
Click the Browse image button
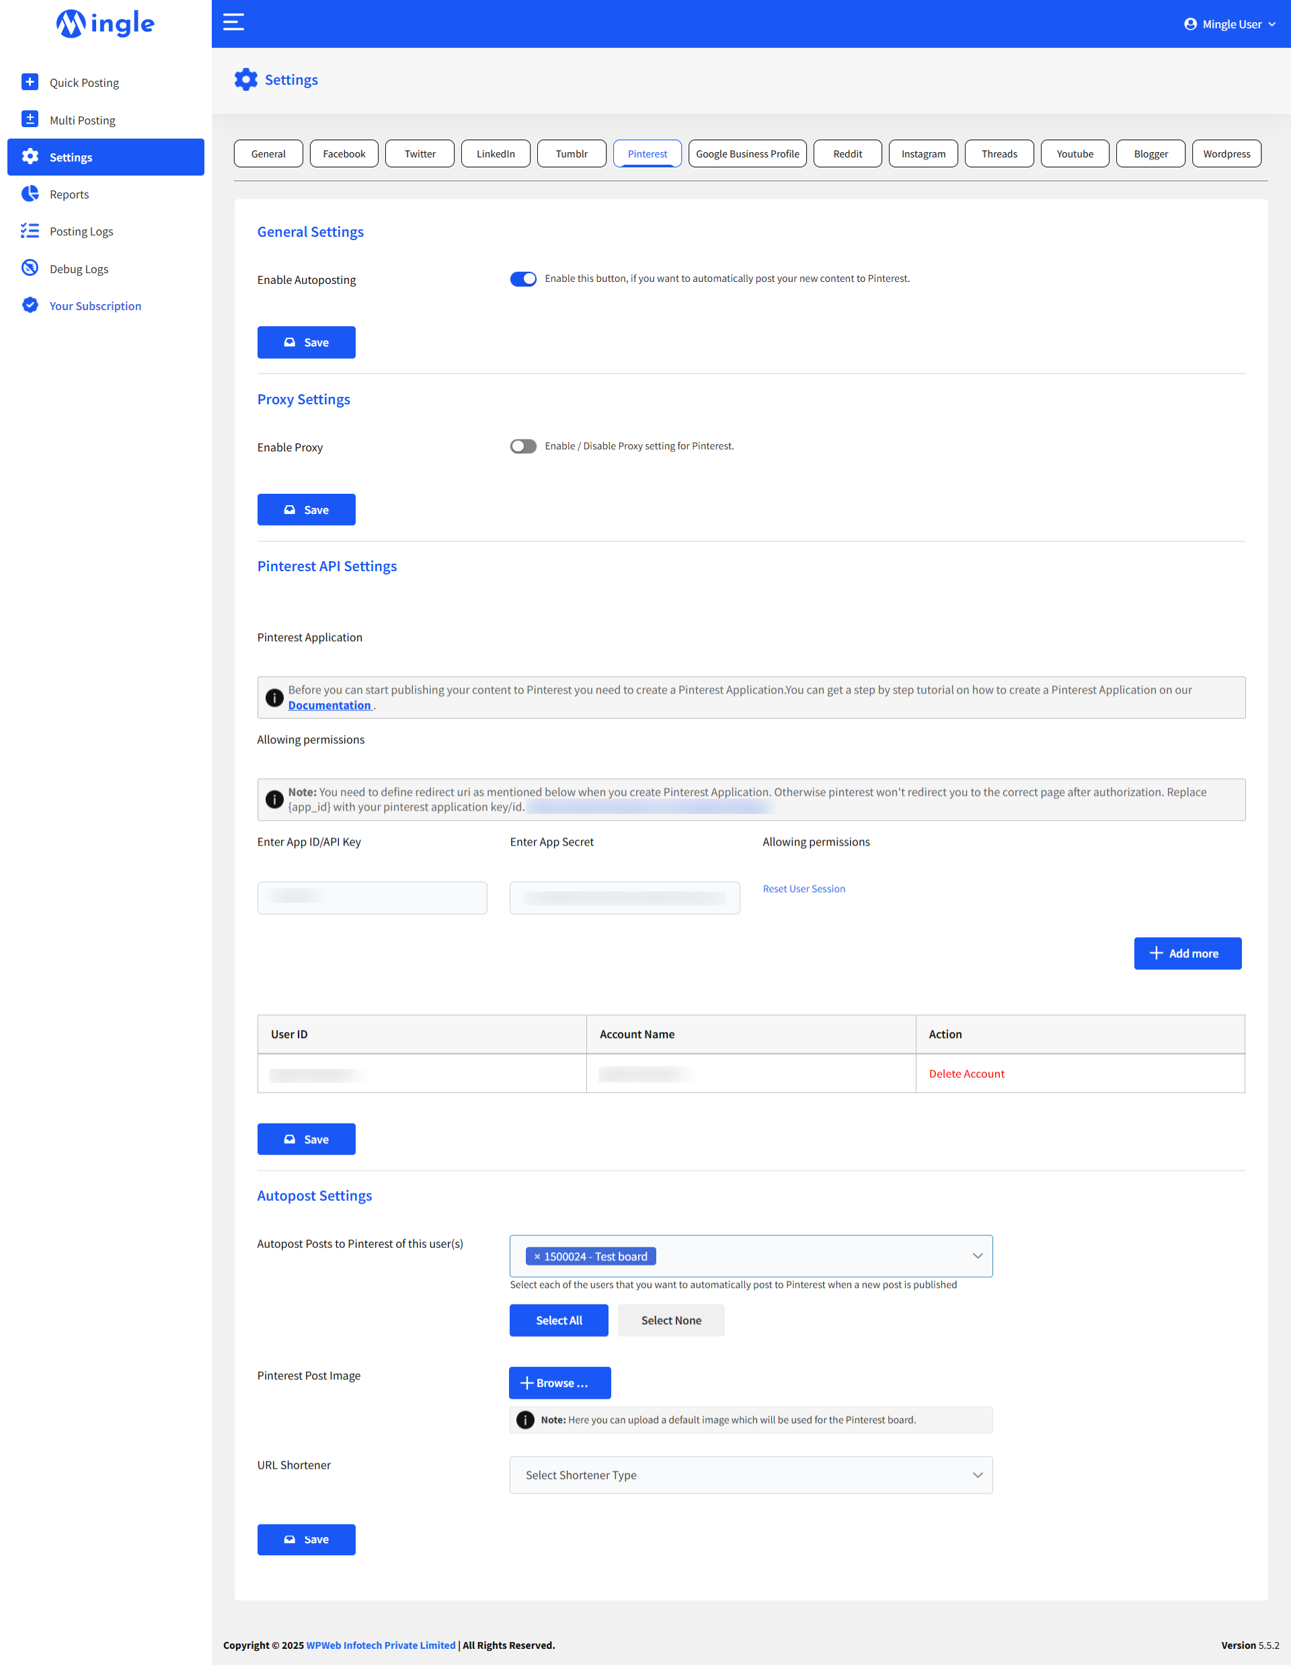click(559, 1382)
